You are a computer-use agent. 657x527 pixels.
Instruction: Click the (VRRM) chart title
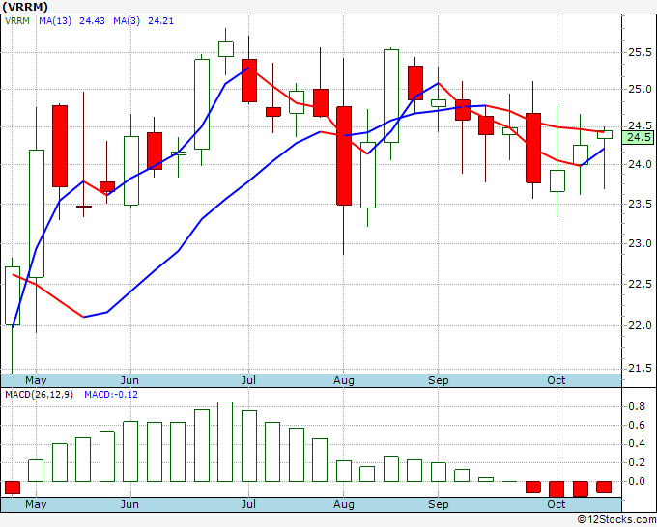coord(25,7)
